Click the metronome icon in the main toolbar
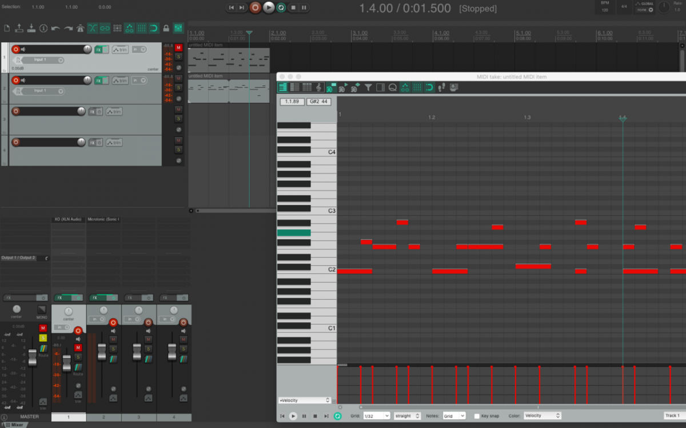The height and width of the screenshot is (428, 686). (81, 28)
